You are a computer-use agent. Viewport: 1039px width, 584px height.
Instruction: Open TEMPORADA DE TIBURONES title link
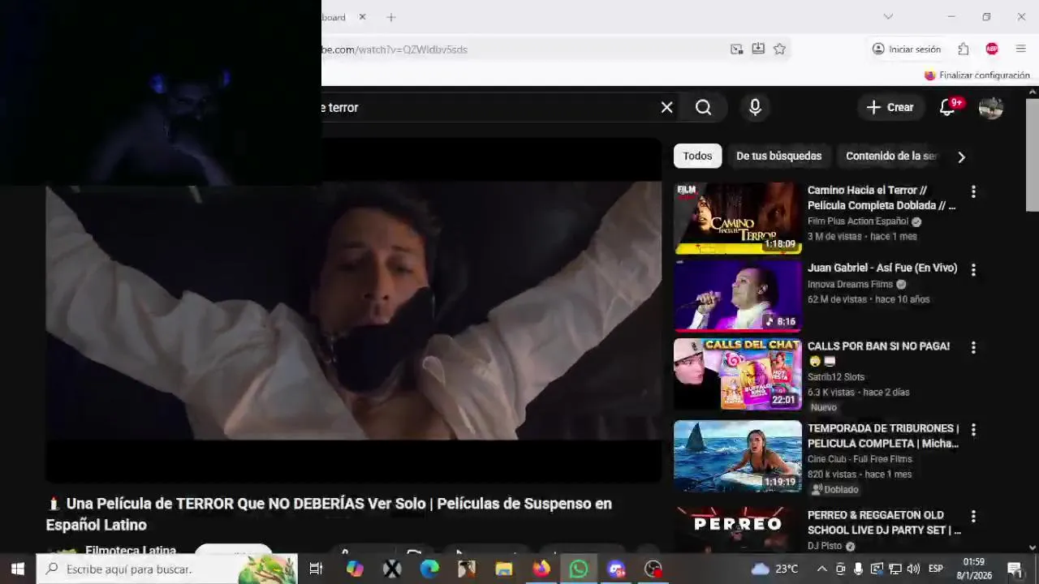(x=883, y=436)
